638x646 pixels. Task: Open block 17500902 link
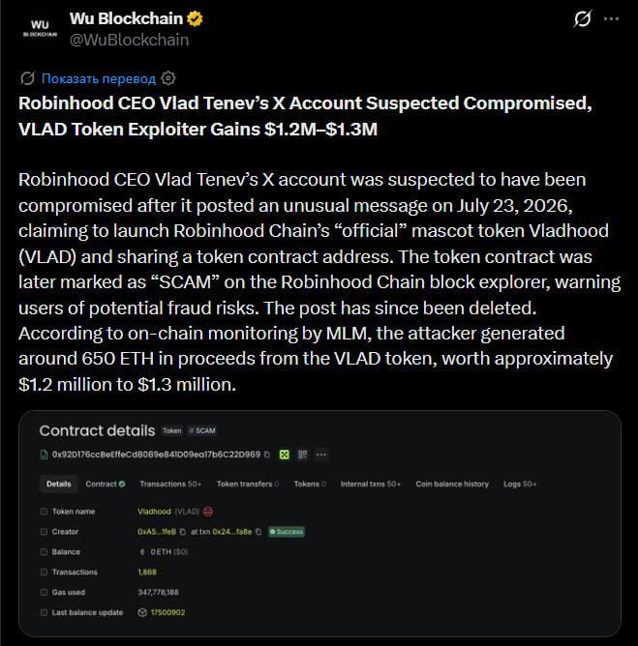coord(167,612)
